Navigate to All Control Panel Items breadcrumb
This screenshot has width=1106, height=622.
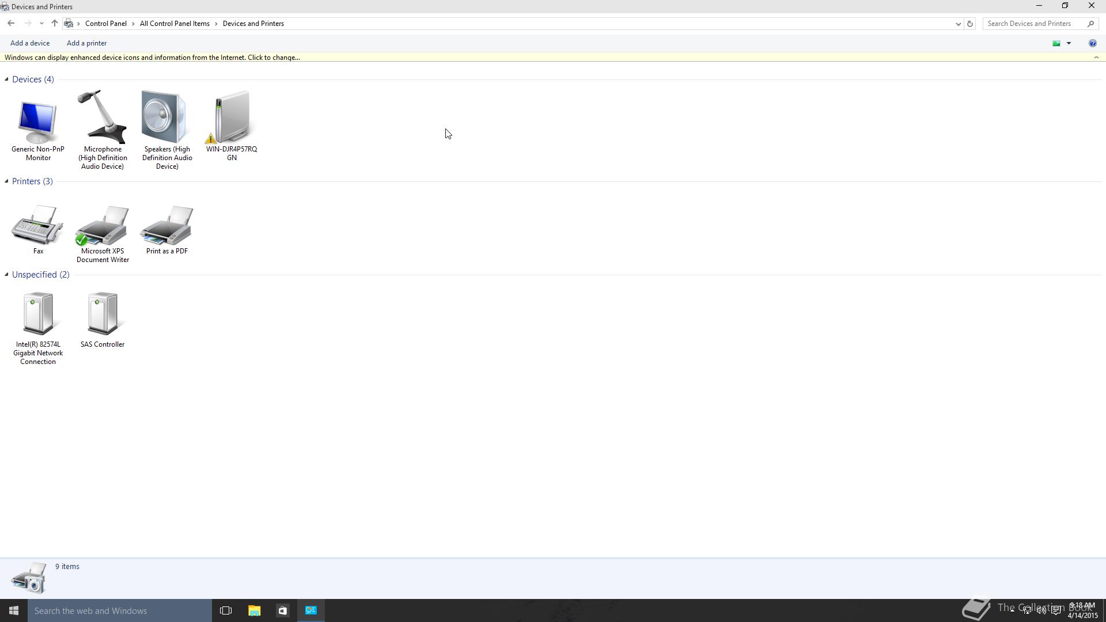(x=175, y=24)
